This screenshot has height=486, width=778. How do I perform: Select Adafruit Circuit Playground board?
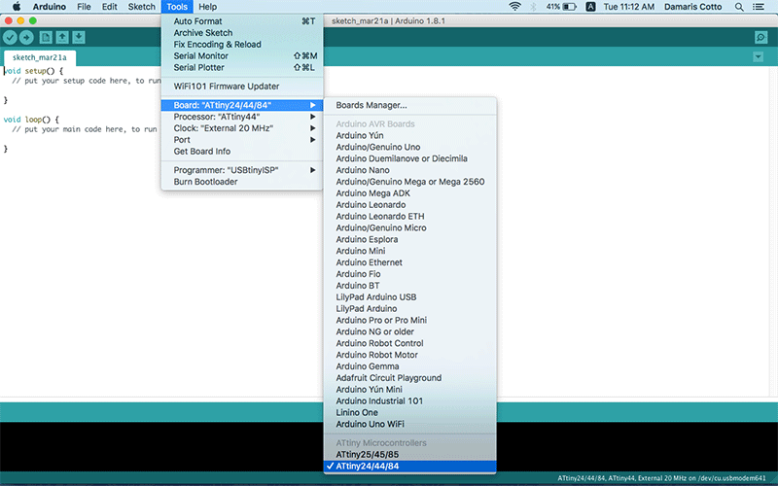[409, 378]
